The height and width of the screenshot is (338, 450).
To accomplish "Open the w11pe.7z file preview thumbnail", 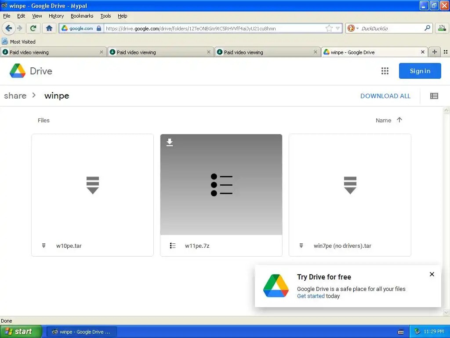I will (221, 184).
